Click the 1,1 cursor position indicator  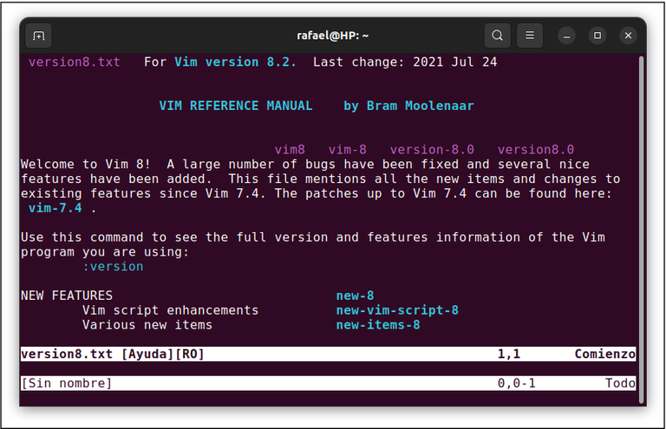tap(509, 354)
